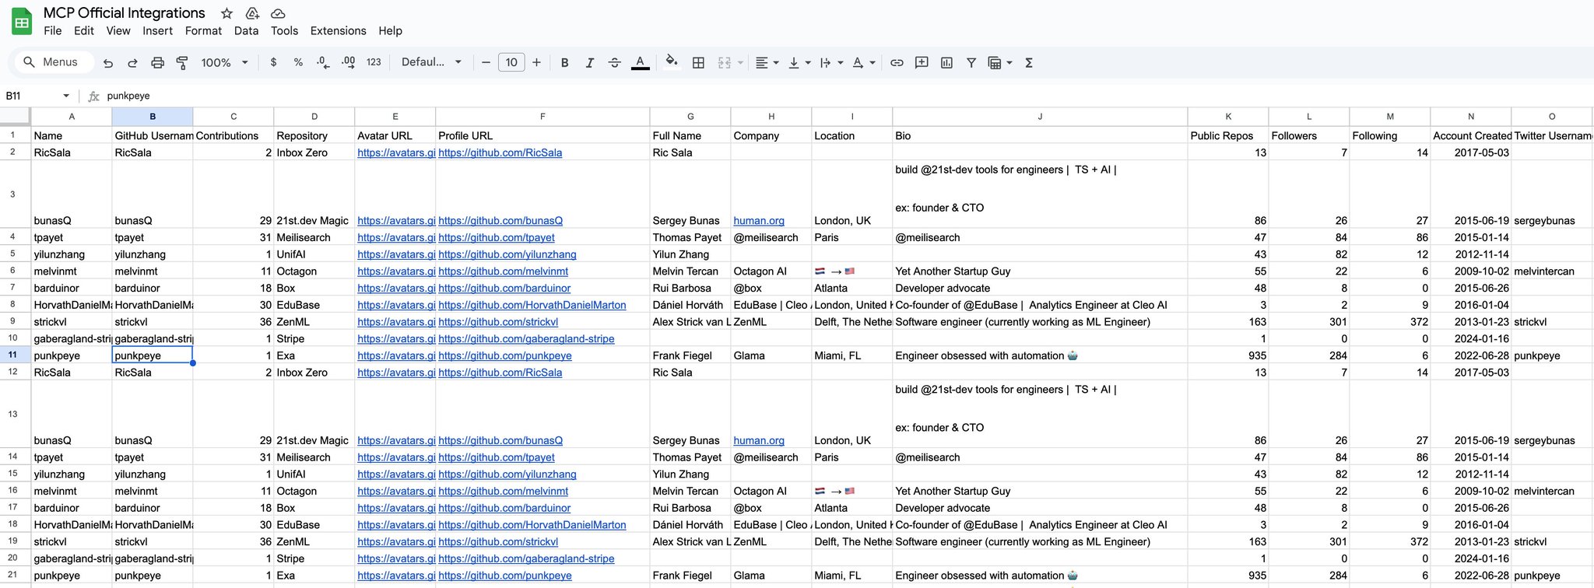
Task: Activate the paint format tool
Action: click(x=182, y=63)
